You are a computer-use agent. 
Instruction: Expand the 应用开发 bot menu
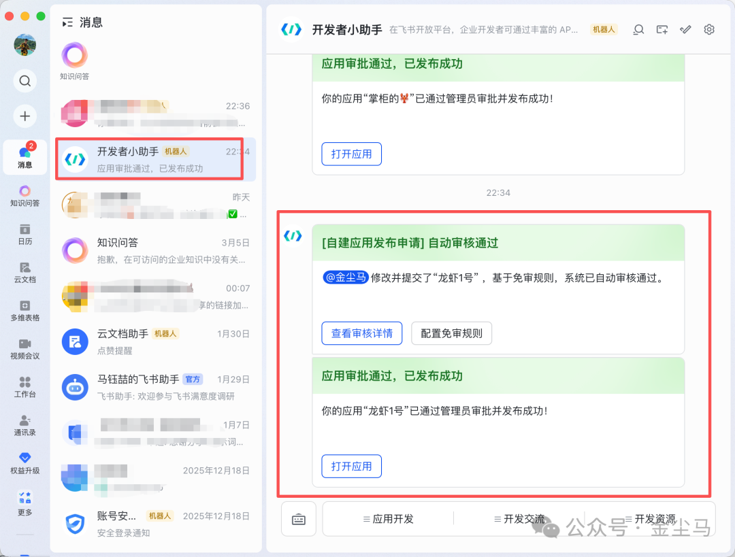pos(388,519)
